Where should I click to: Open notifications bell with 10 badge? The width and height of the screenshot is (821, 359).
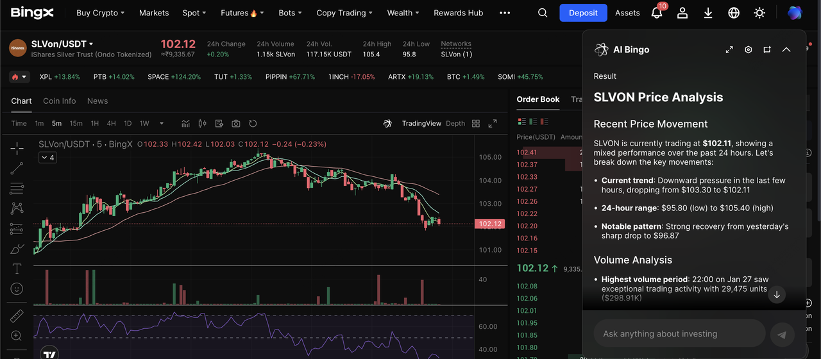coord(657,13)
